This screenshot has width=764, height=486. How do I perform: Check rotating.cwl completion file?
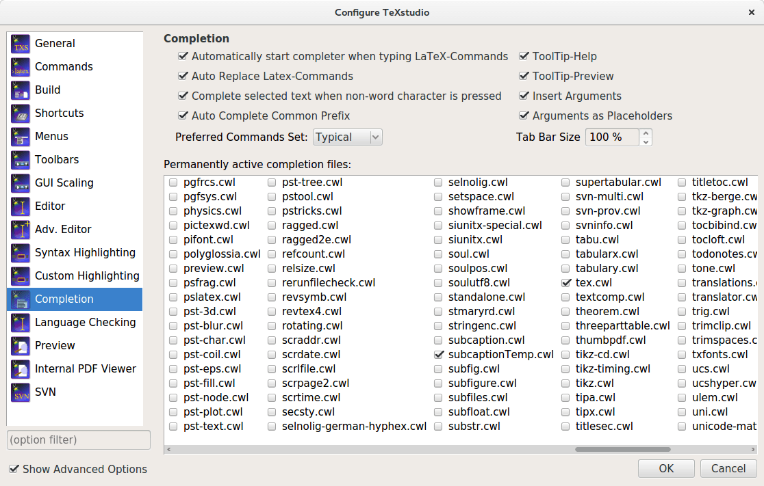tap(271, 326)
